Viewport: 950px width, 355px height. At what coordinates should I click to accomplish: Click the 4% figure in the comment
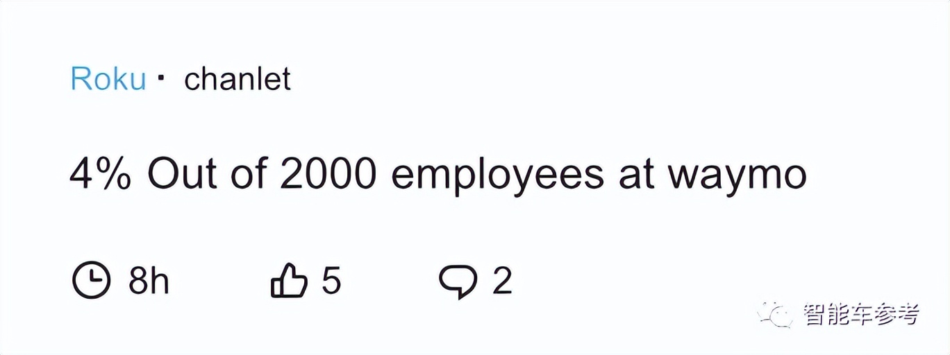pos(100,174)
